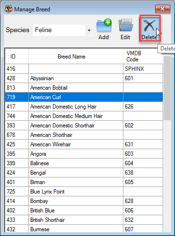Select the British Blue breed row
175x236 pixels.
tap(84, 211)
